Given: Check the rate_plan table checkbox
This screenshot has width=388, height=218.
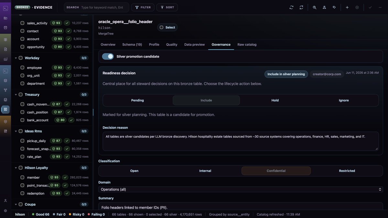Looking at the screenshot, I should pyautogui.click(x=22, y=157).
